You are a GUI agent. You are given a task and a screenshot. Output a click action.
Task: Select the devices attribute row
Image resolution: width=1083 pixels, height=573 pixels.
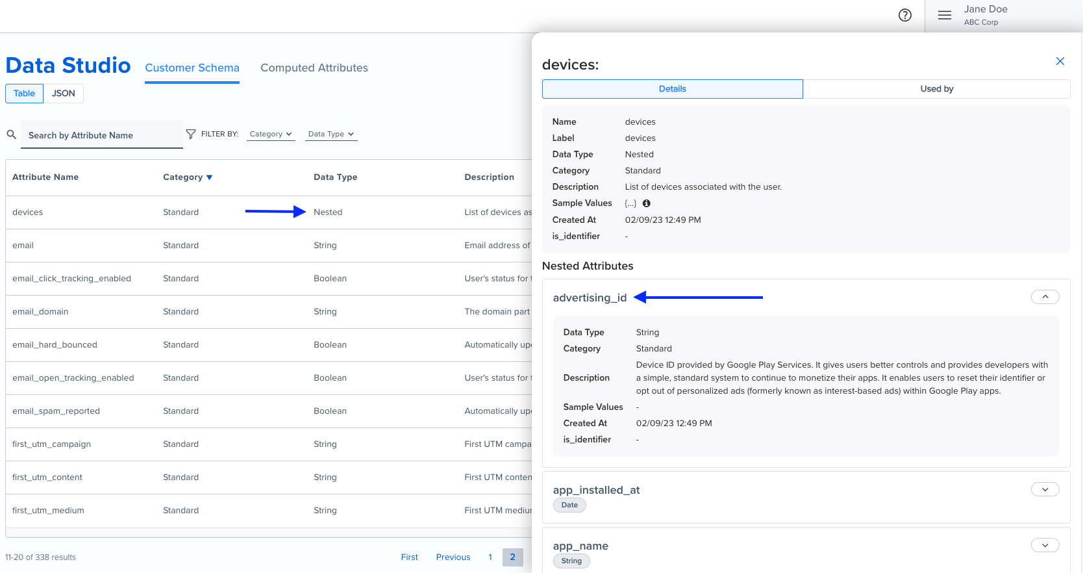pos(269,212)
